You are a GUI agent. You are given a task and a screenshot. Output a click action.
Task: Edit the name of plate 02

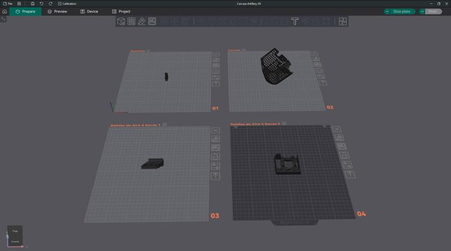244,50
